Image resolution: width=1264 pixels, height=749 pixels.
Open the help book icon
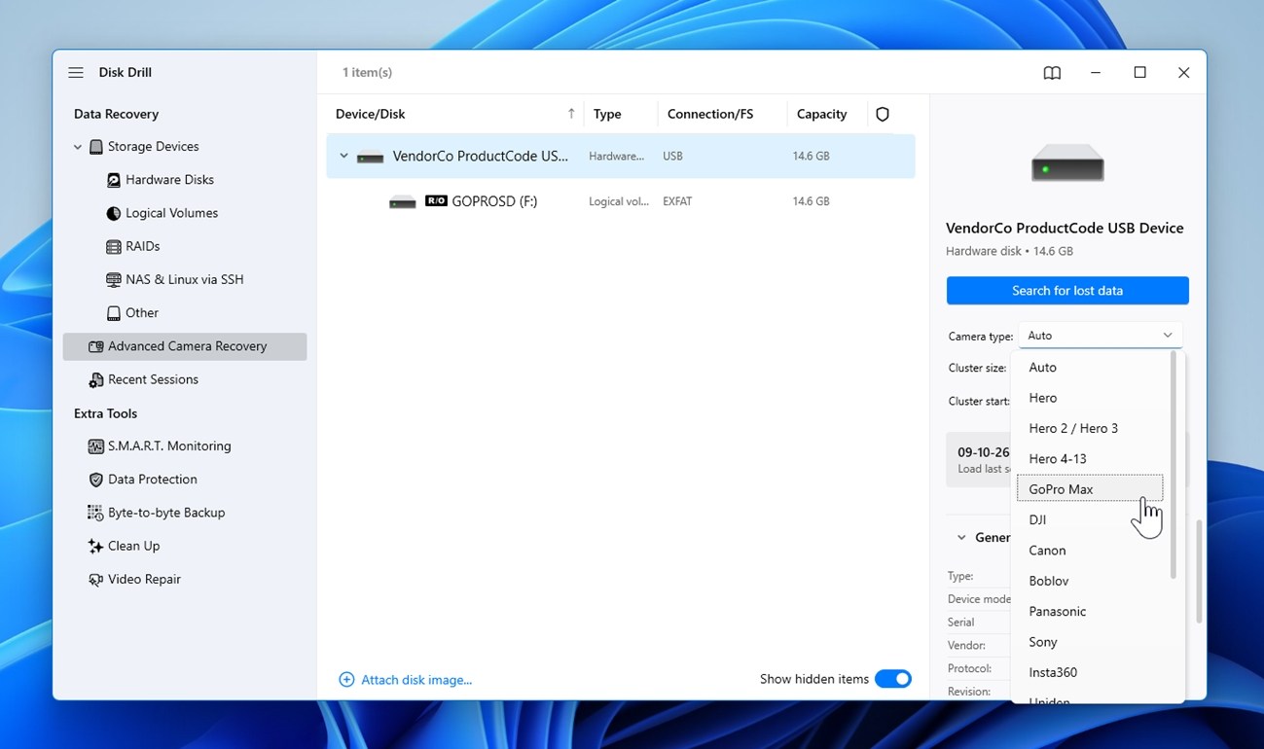[x=1052, y=73]
